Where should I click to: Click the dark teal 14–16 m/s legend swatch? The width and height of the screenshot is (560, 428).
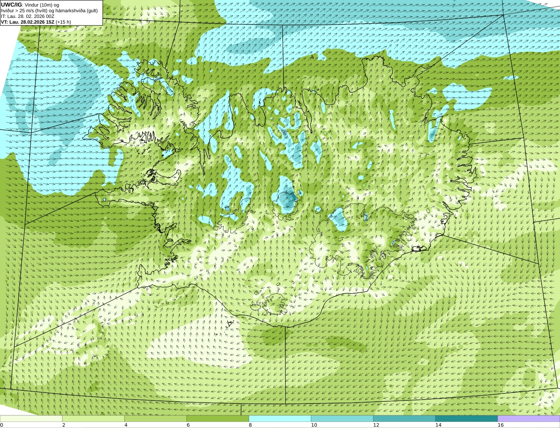click(467, 419)
